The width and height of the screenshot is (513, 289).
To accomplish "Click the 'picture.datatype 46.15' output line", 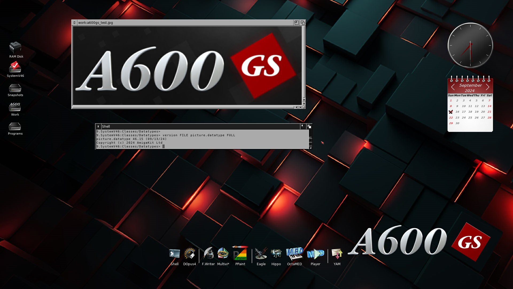I will tap(131, 139).
